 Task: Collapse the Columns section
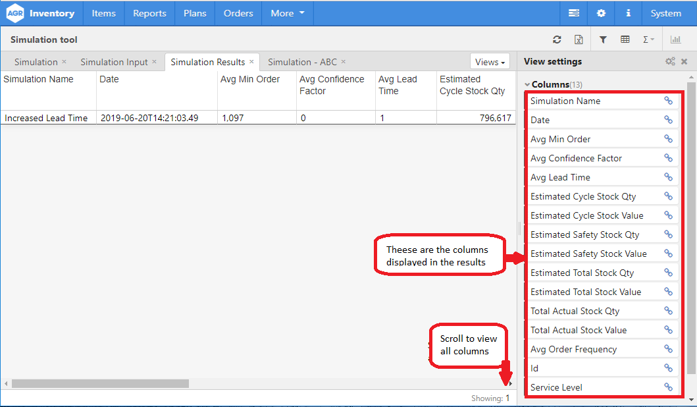(527, 85)
